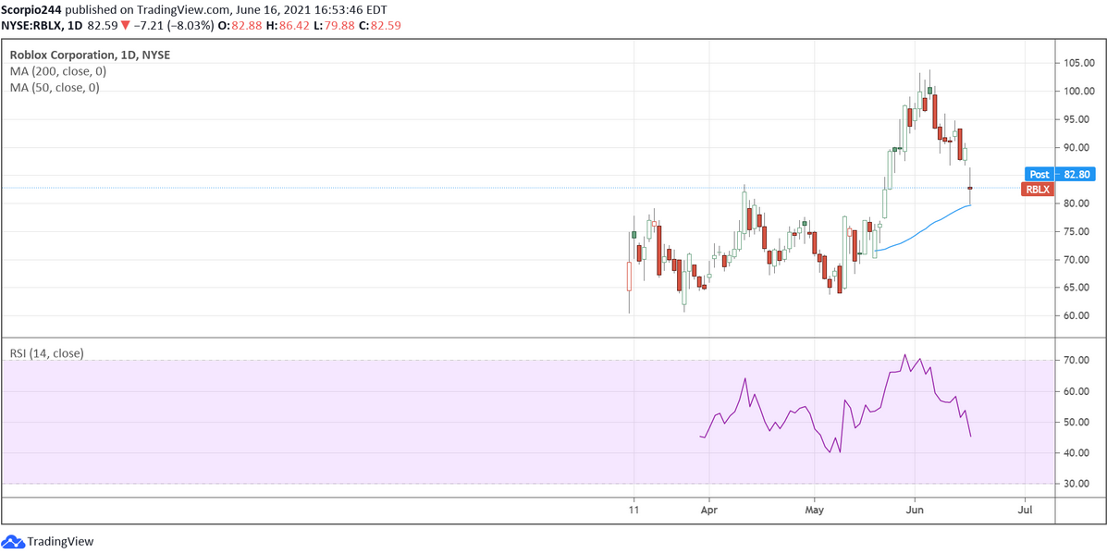Open the TradingView brand link at bottom
Image resolution: width=1107 pixels, height=554 pixels.
[x=60, y=541]
